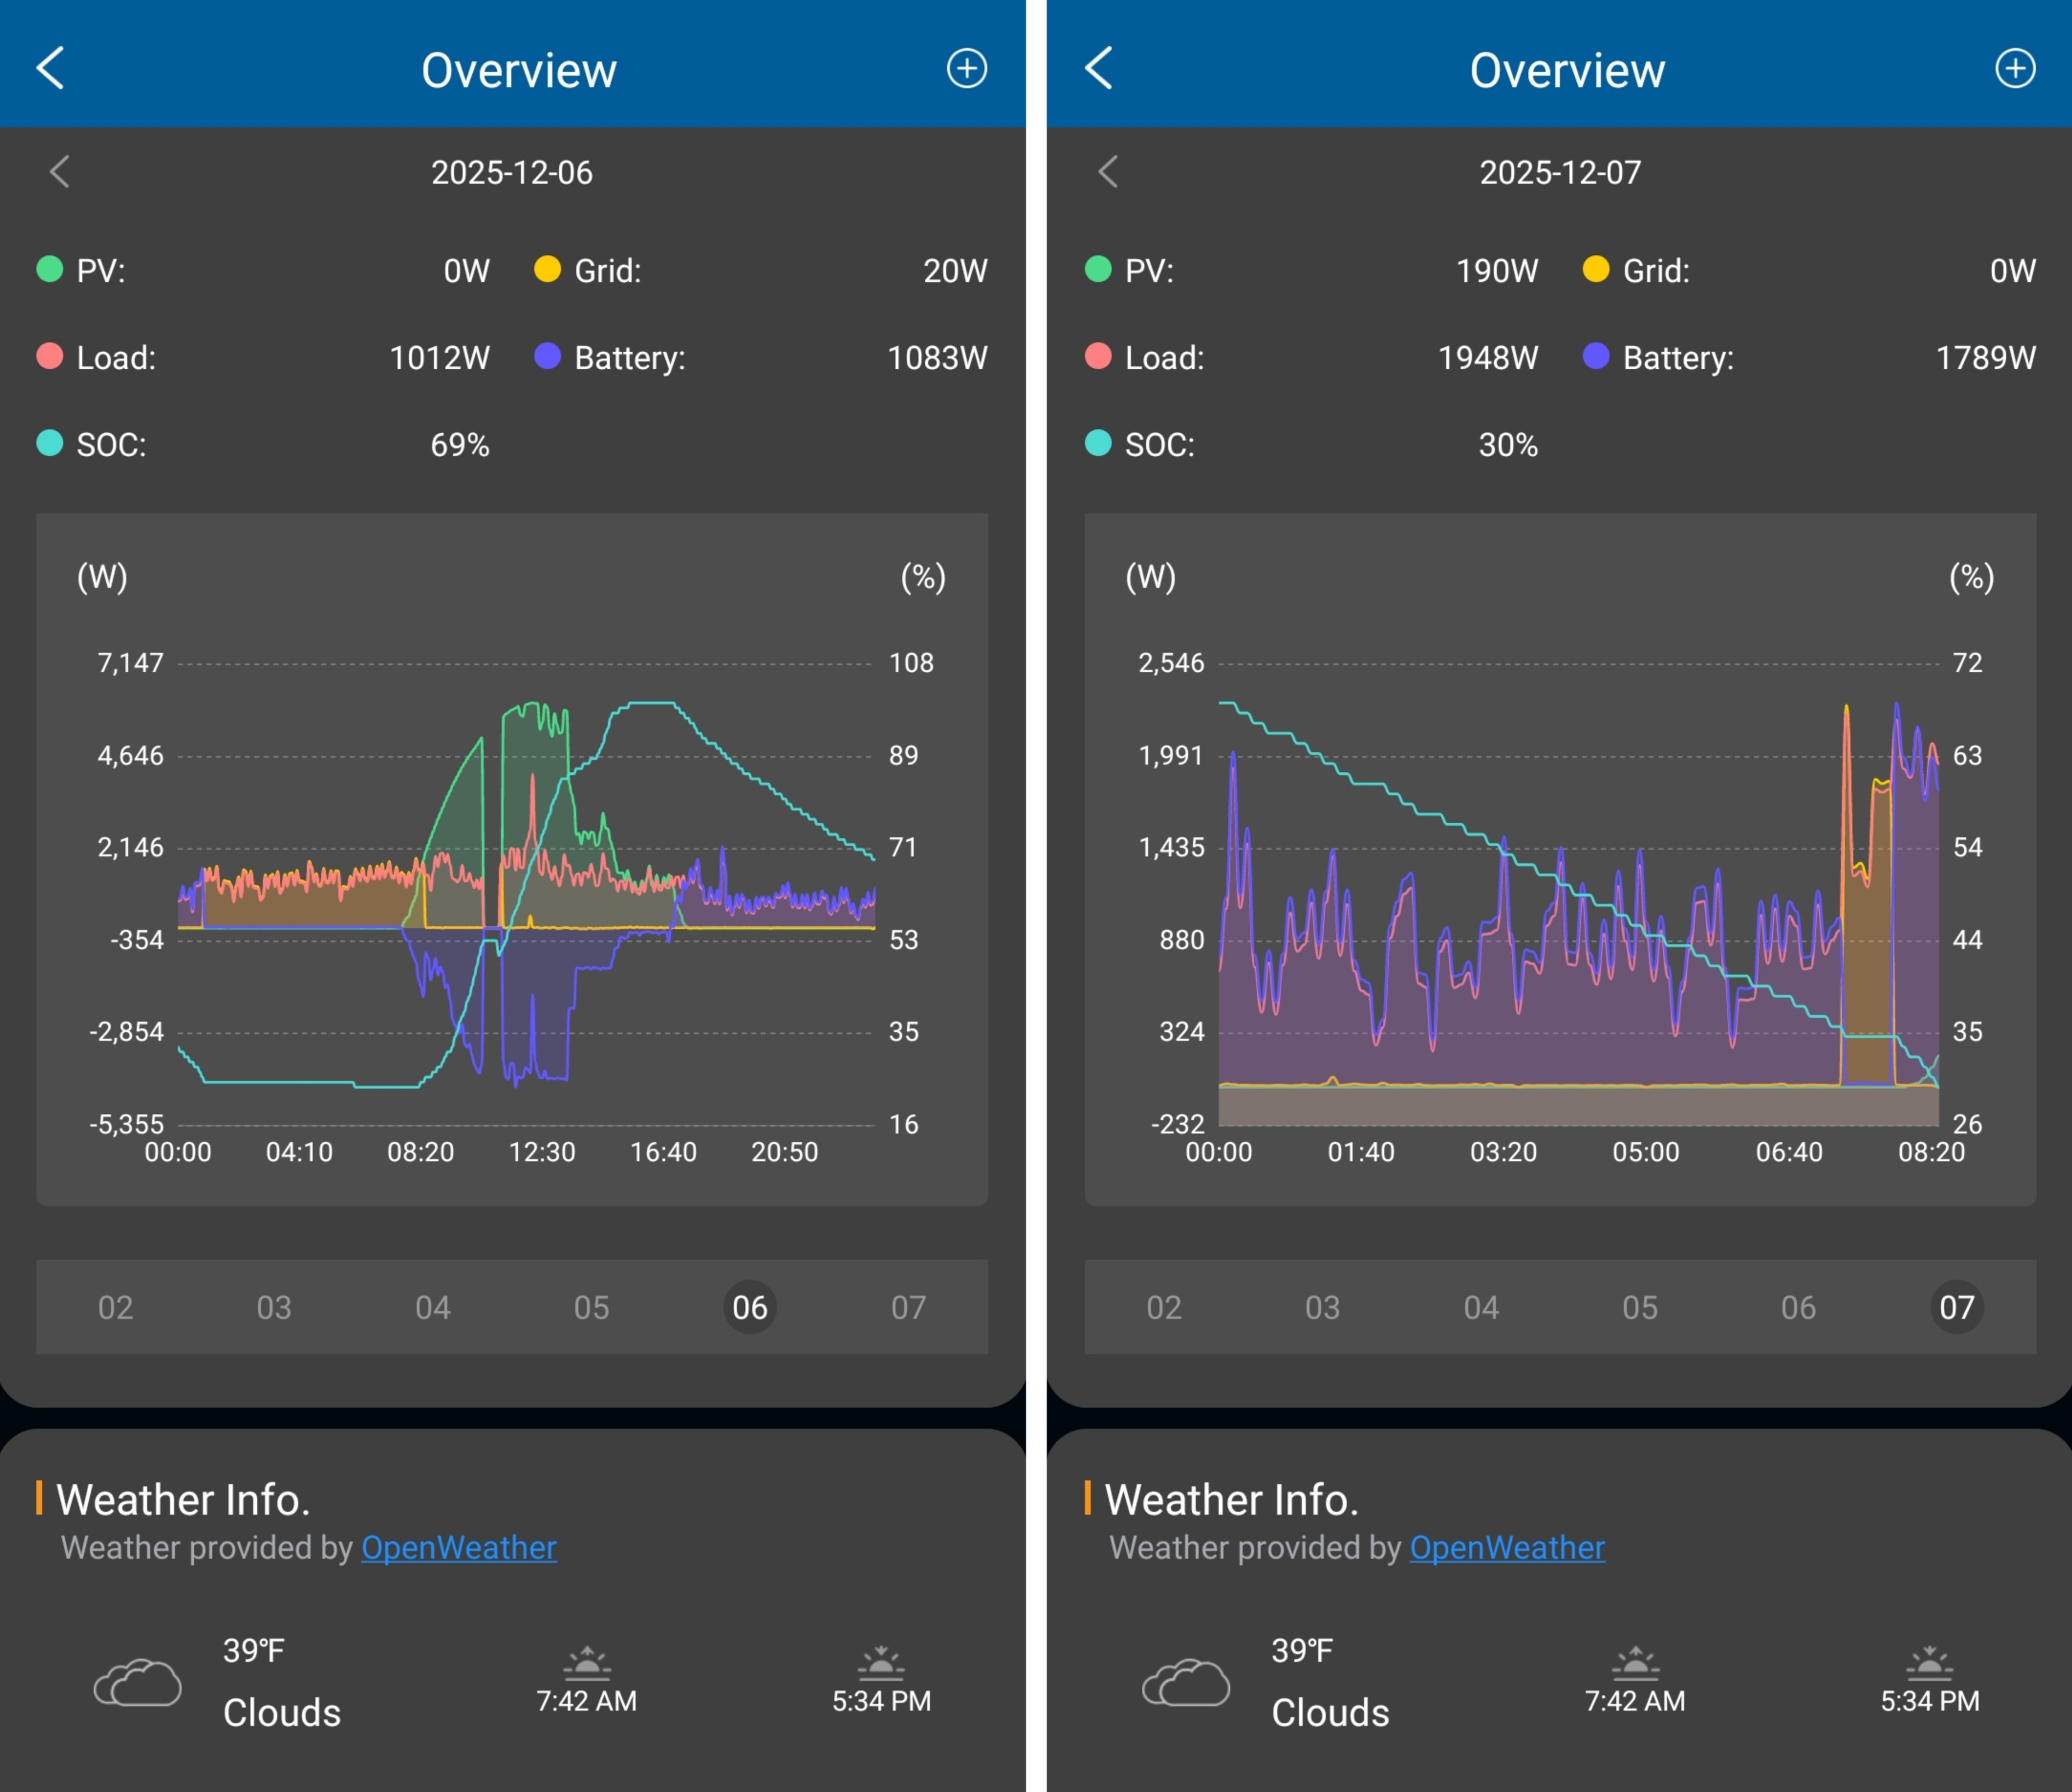Tap back arrow in right Overview header
The height and width of the screenshot is (1792, 2072).
(x=1098, y=68)
